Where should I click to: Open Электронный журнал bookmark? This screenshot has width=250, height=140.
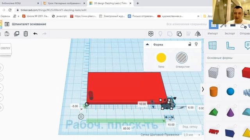[x=112, y=16]
